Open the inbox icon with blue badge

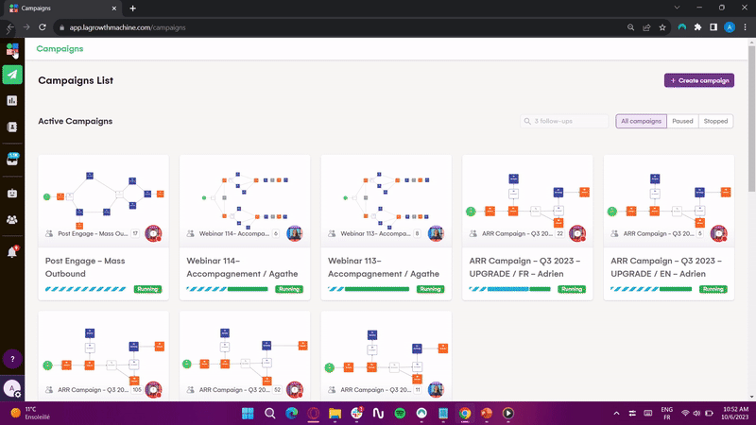[x=12, y=159]
